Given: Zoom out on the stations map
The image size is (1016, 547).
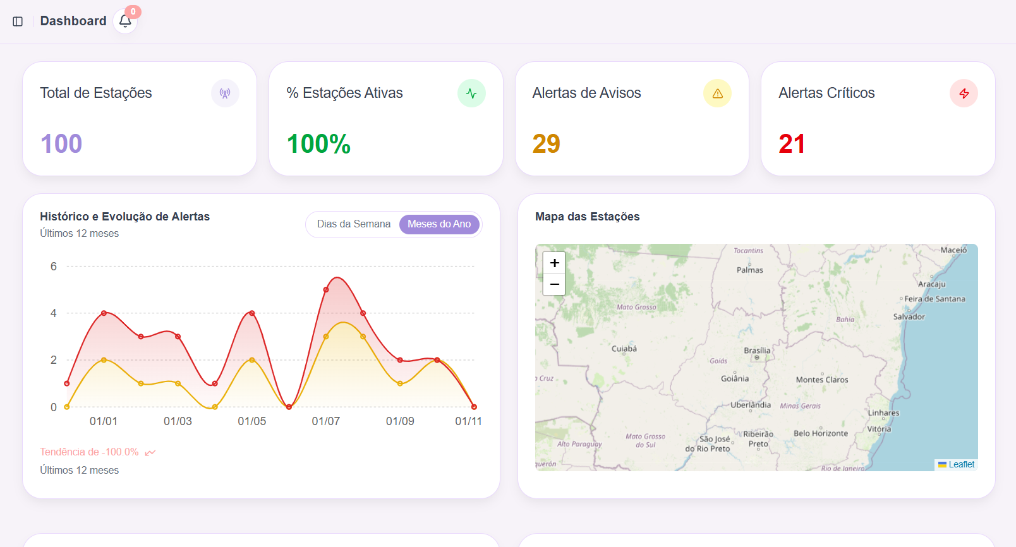Looking at the screenshot, I should pos(554,284).
